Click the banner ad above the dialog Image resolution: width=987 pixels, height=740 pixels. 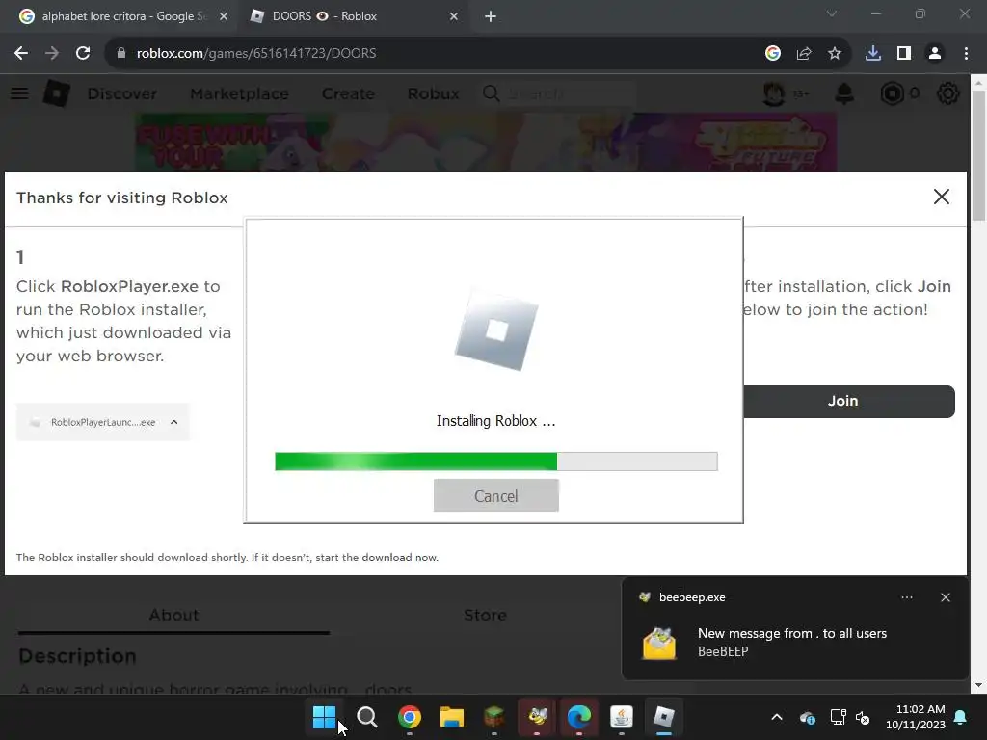(x=486, y=143)
